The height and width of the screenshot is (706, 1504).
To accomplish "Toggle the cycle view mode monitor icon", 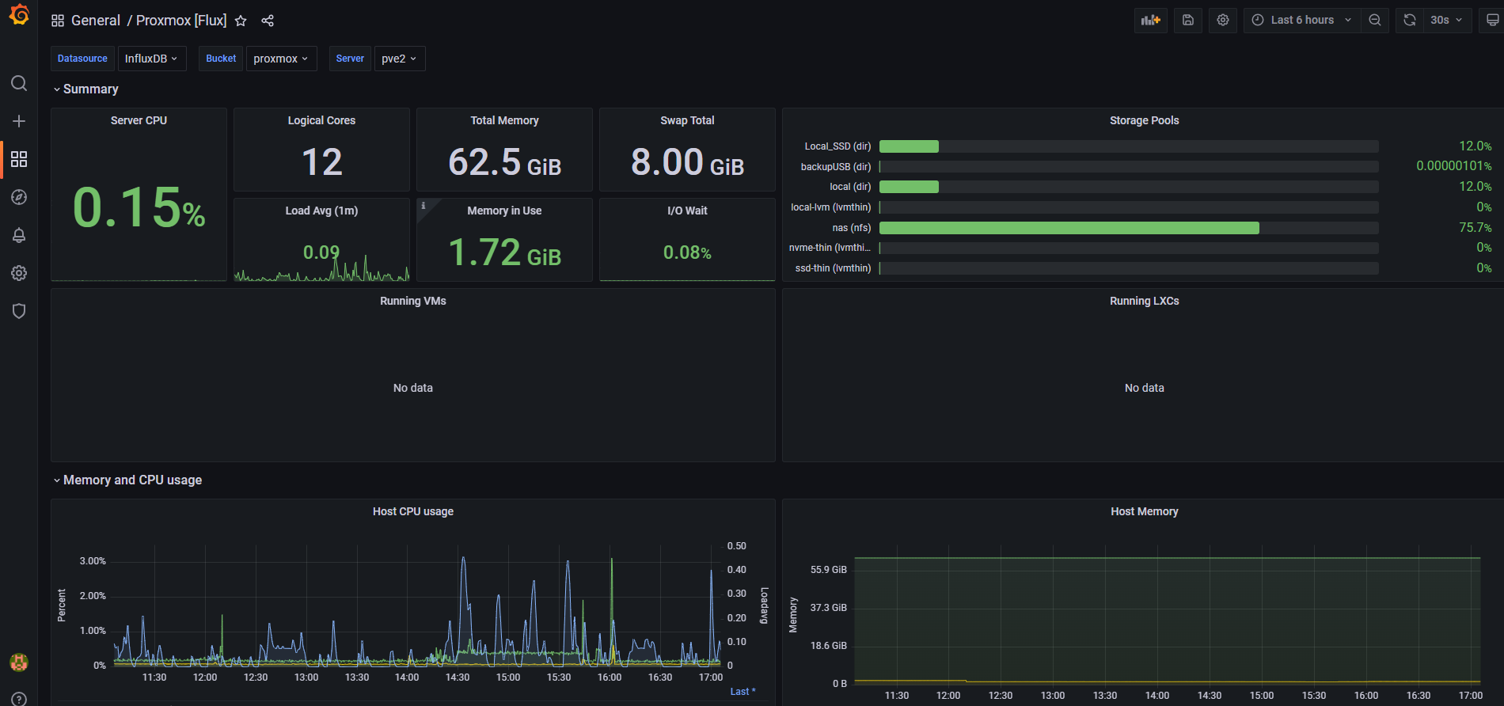I will [1492, 21].
